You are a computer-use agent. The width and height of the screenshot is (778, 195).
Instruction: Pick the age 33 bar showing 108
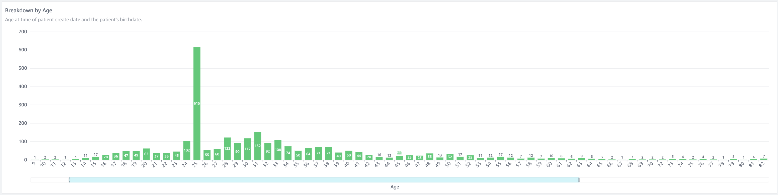(278, 150)
